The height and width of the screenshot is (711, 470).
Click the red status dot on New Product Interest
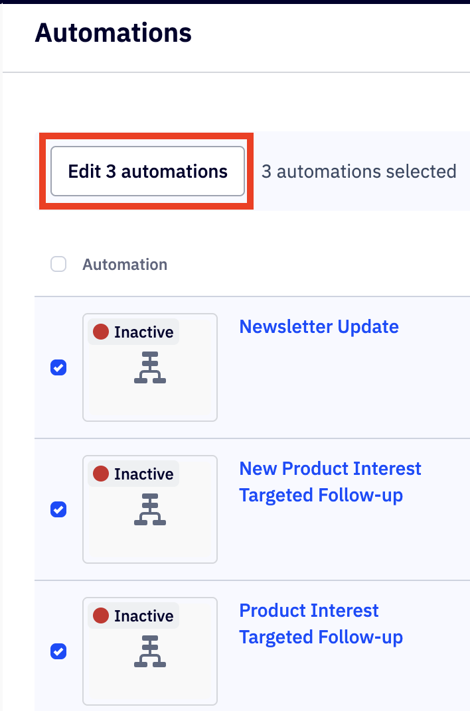101,474
